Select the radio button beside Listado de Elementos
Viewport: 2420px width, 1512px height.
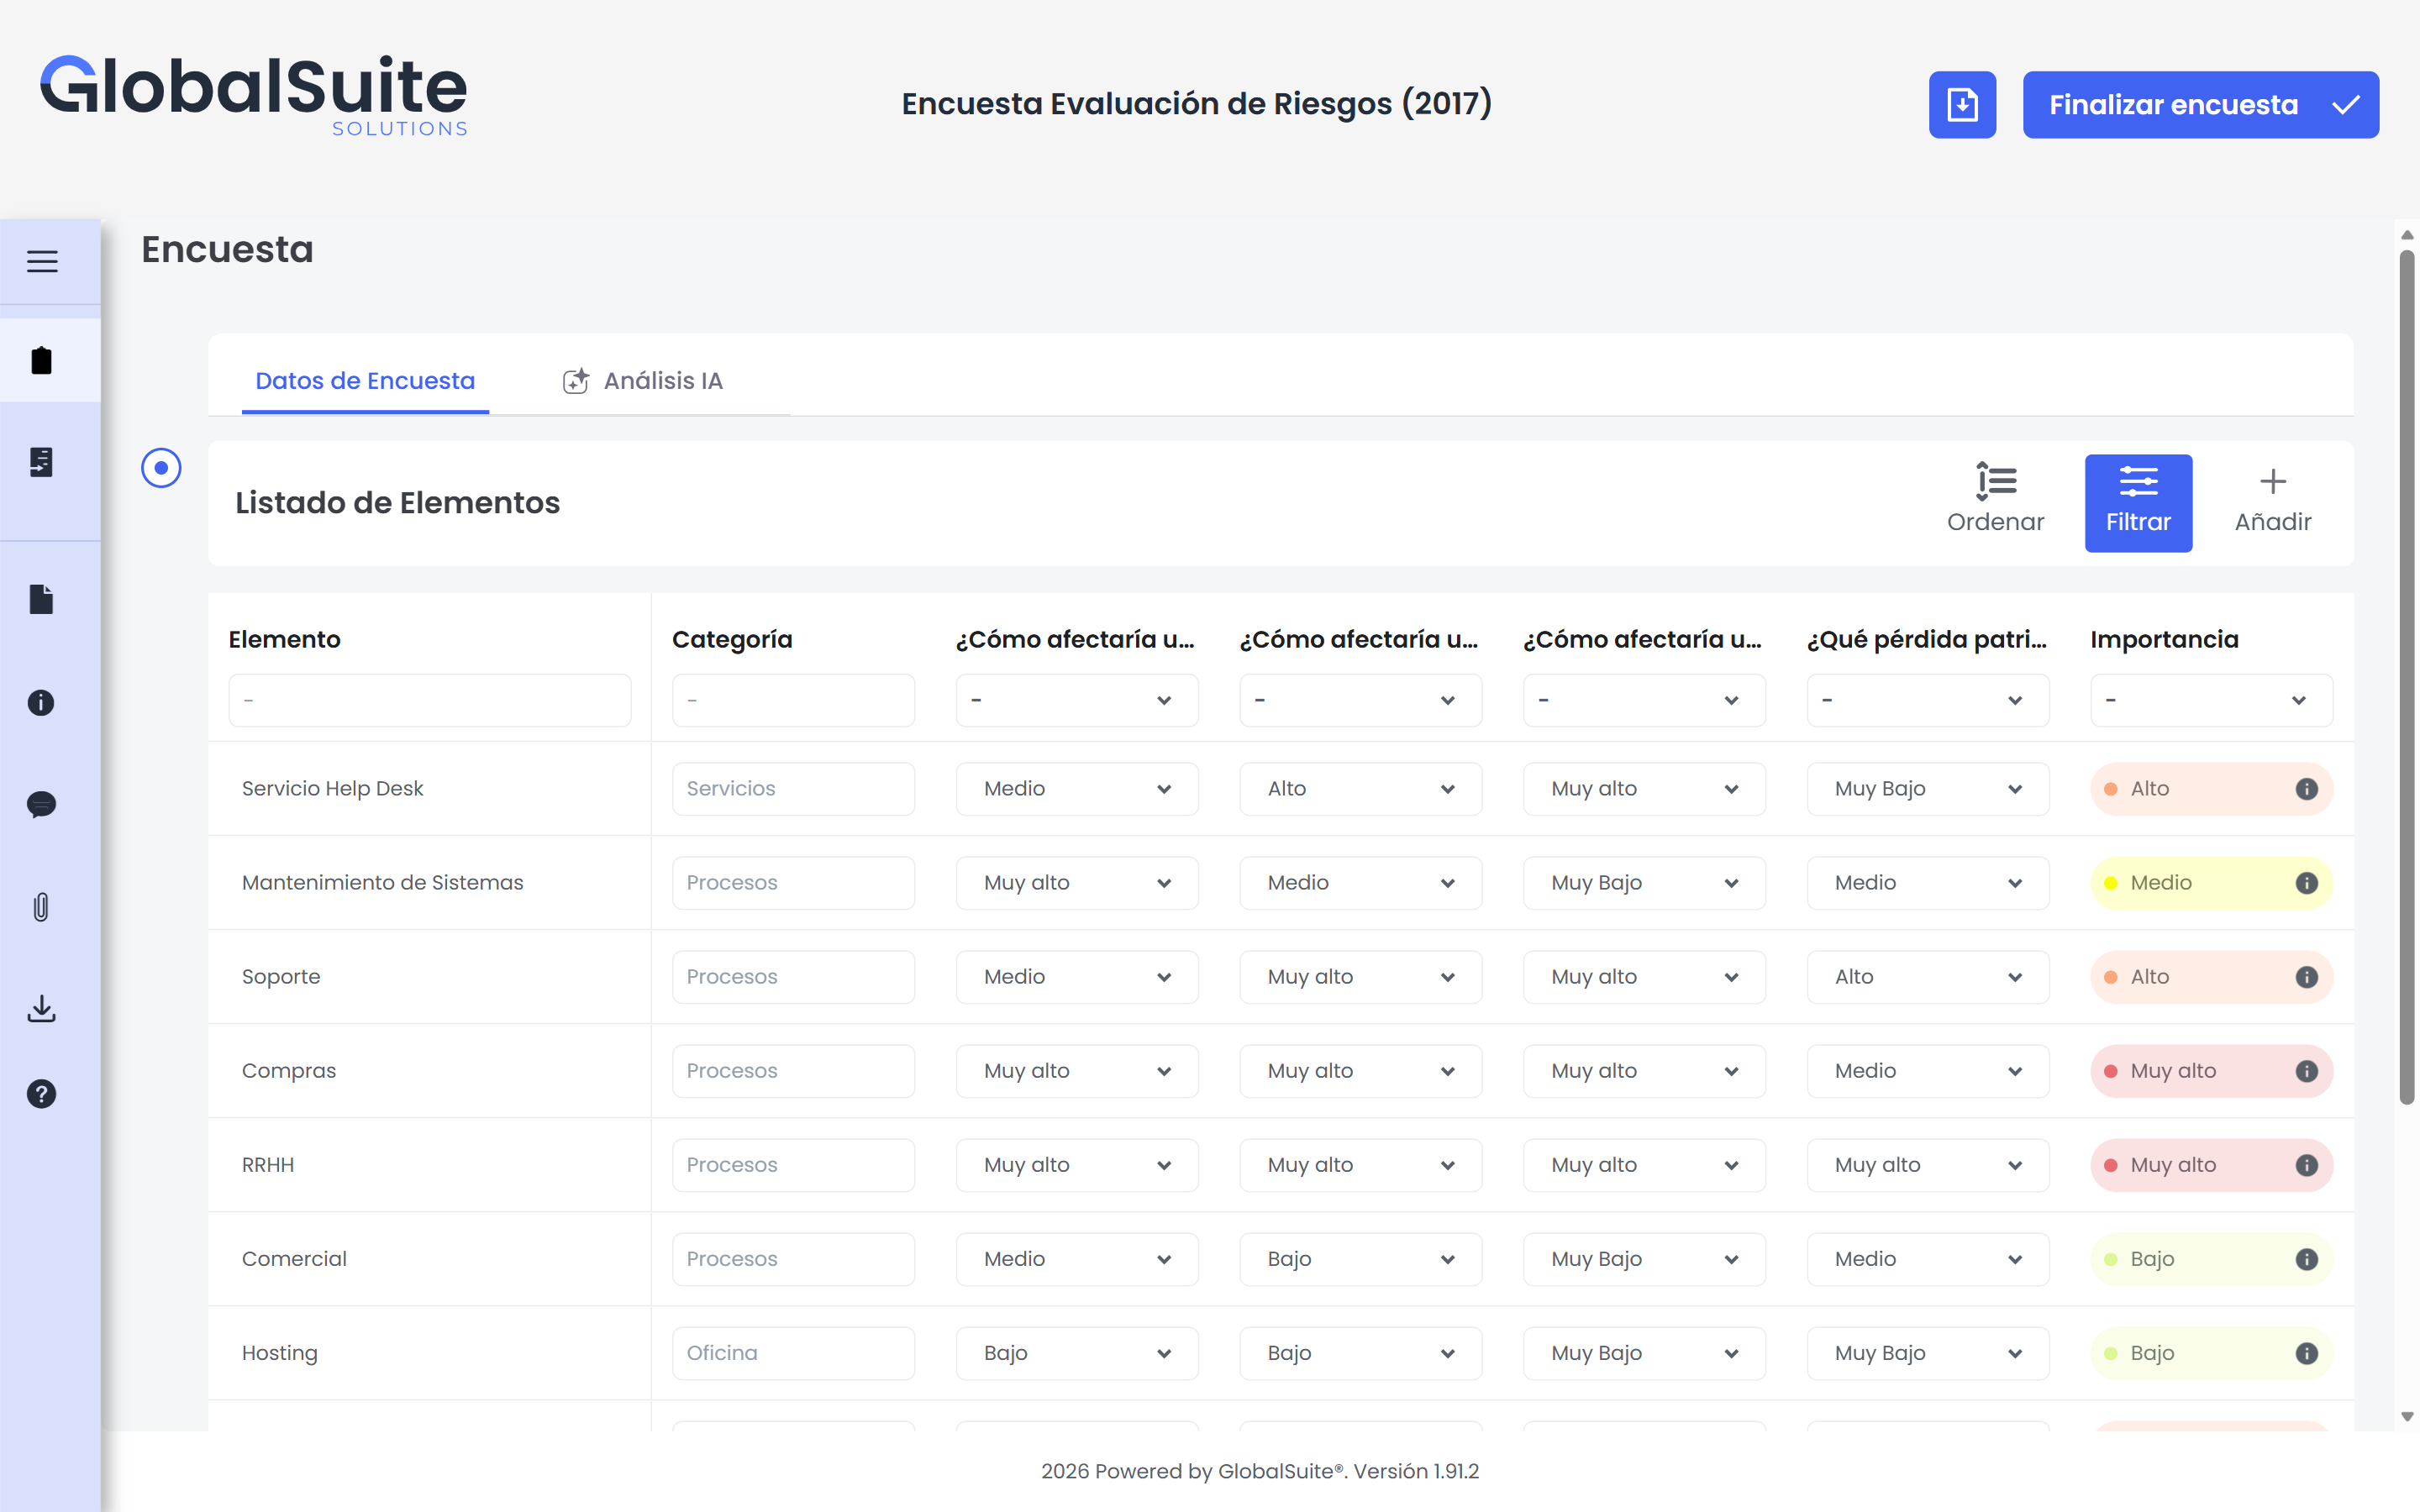(x=161, y=468)
